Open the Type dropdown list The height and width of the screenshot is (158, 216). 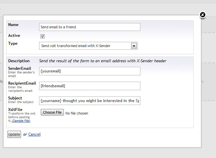click(x=134, y=46)
